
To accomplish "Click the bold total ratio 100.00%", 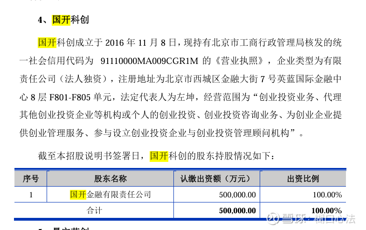I will tap(326, 210).
